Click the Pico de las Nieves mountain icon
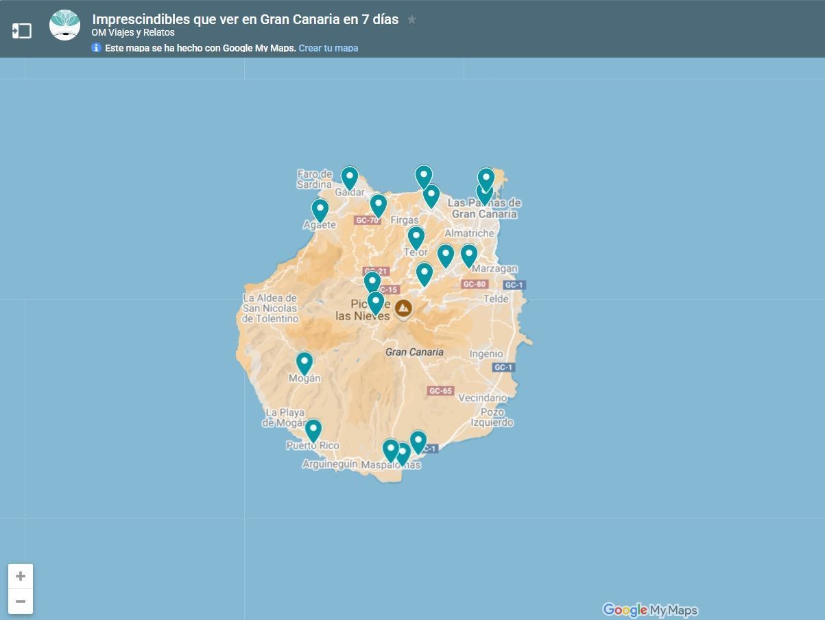 point(404,309)
